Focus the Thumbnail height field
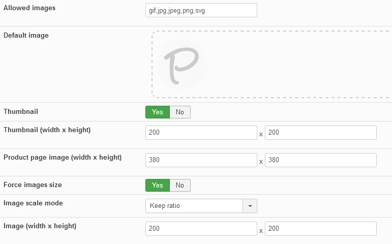The height and width of the screenshot is (244, 392). [x=320, y=133]
